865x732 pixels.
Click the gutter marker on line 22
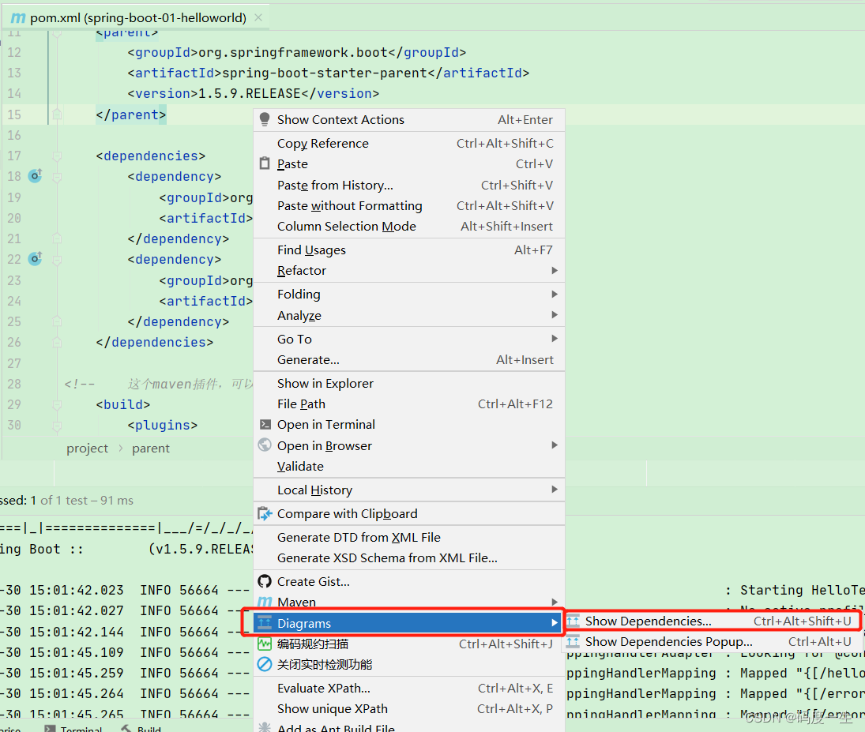36,259
